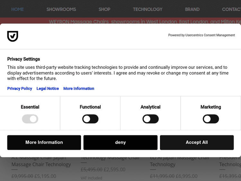Viewport: 241px width, 181px height.
Task: Click the Marketing category label
Action: coord(211,107)
